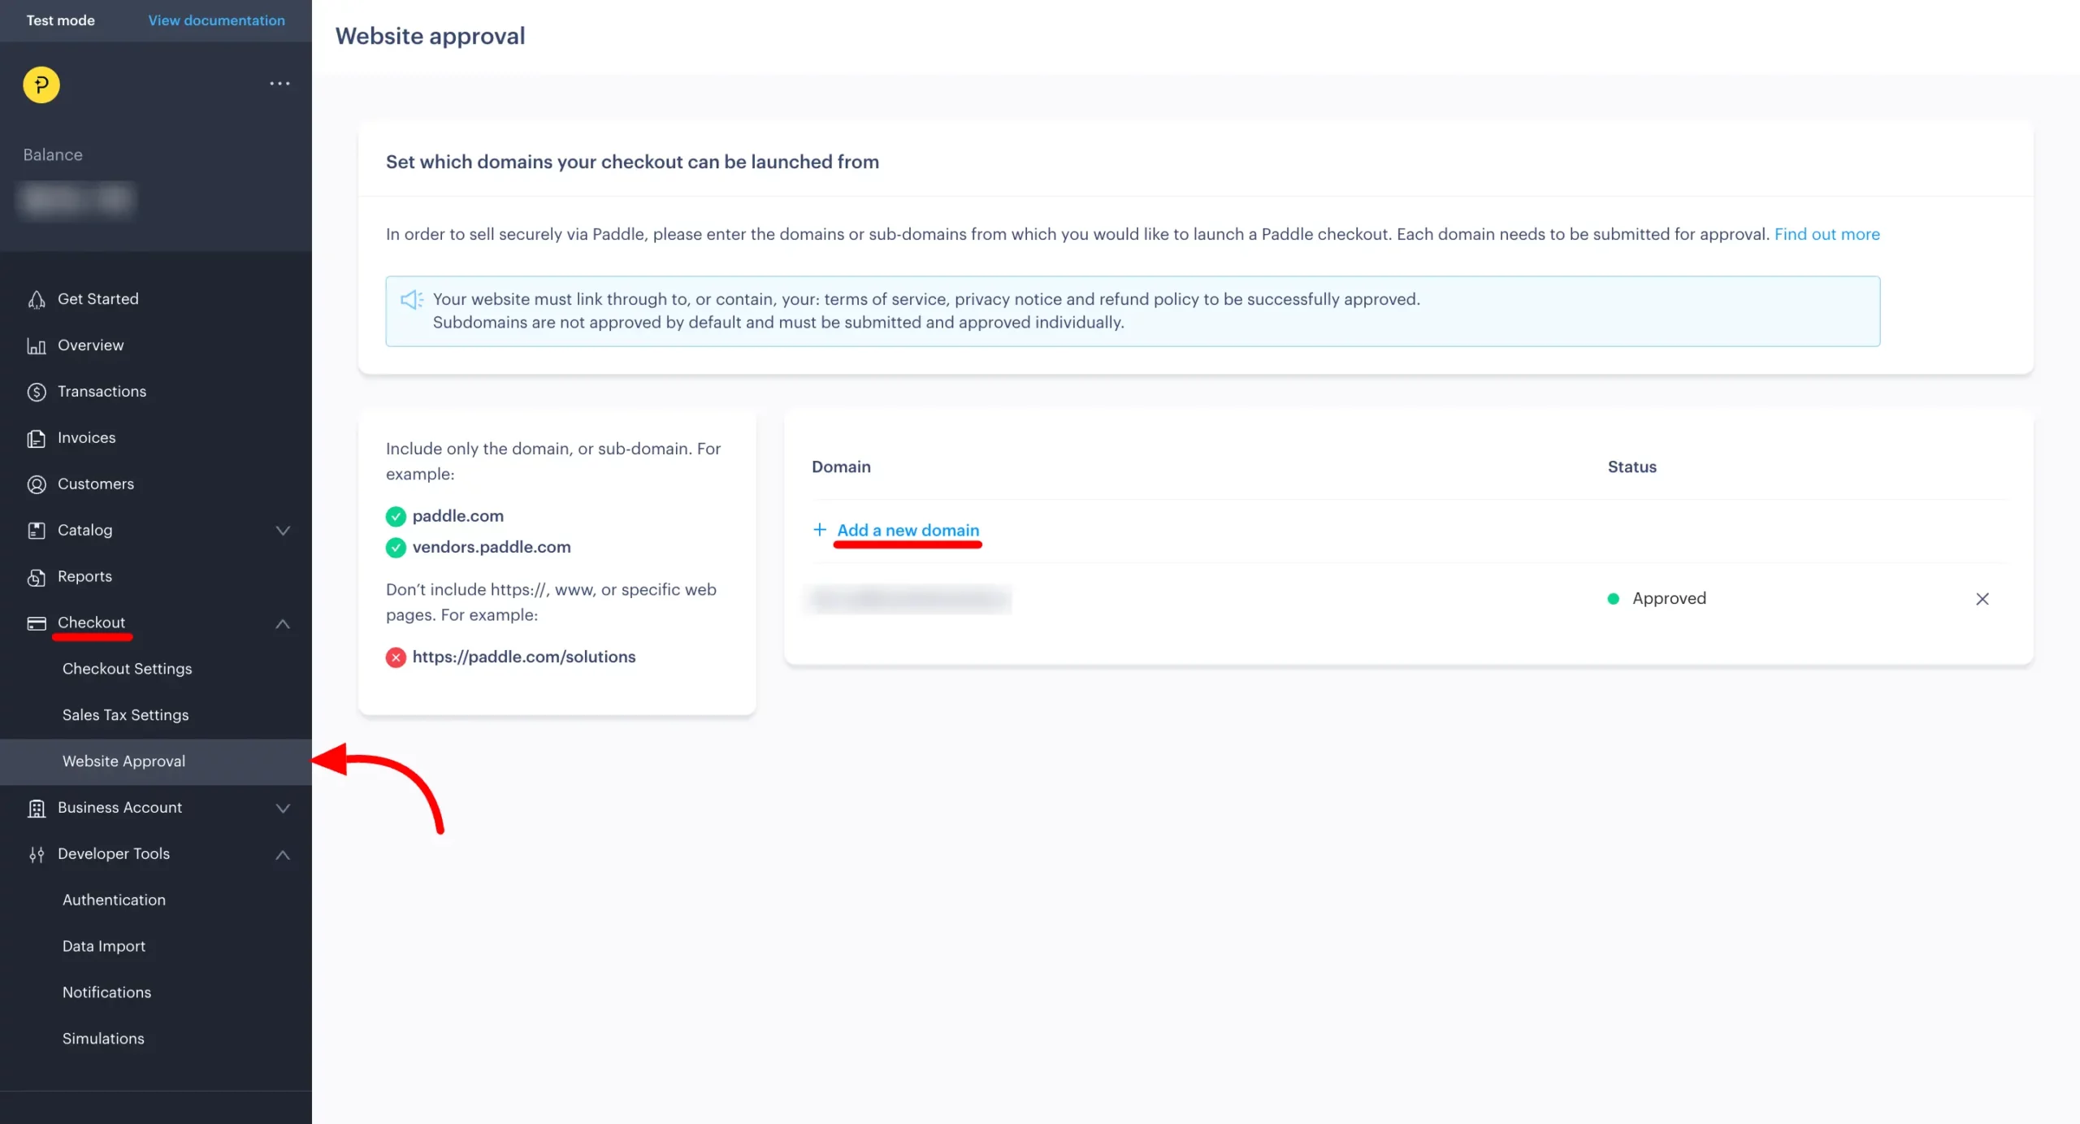Image resolution: width=2080 pixels, height=1124 pixels.
Task: Expand the Catalog menu chevron
Action: pos(283,531)
